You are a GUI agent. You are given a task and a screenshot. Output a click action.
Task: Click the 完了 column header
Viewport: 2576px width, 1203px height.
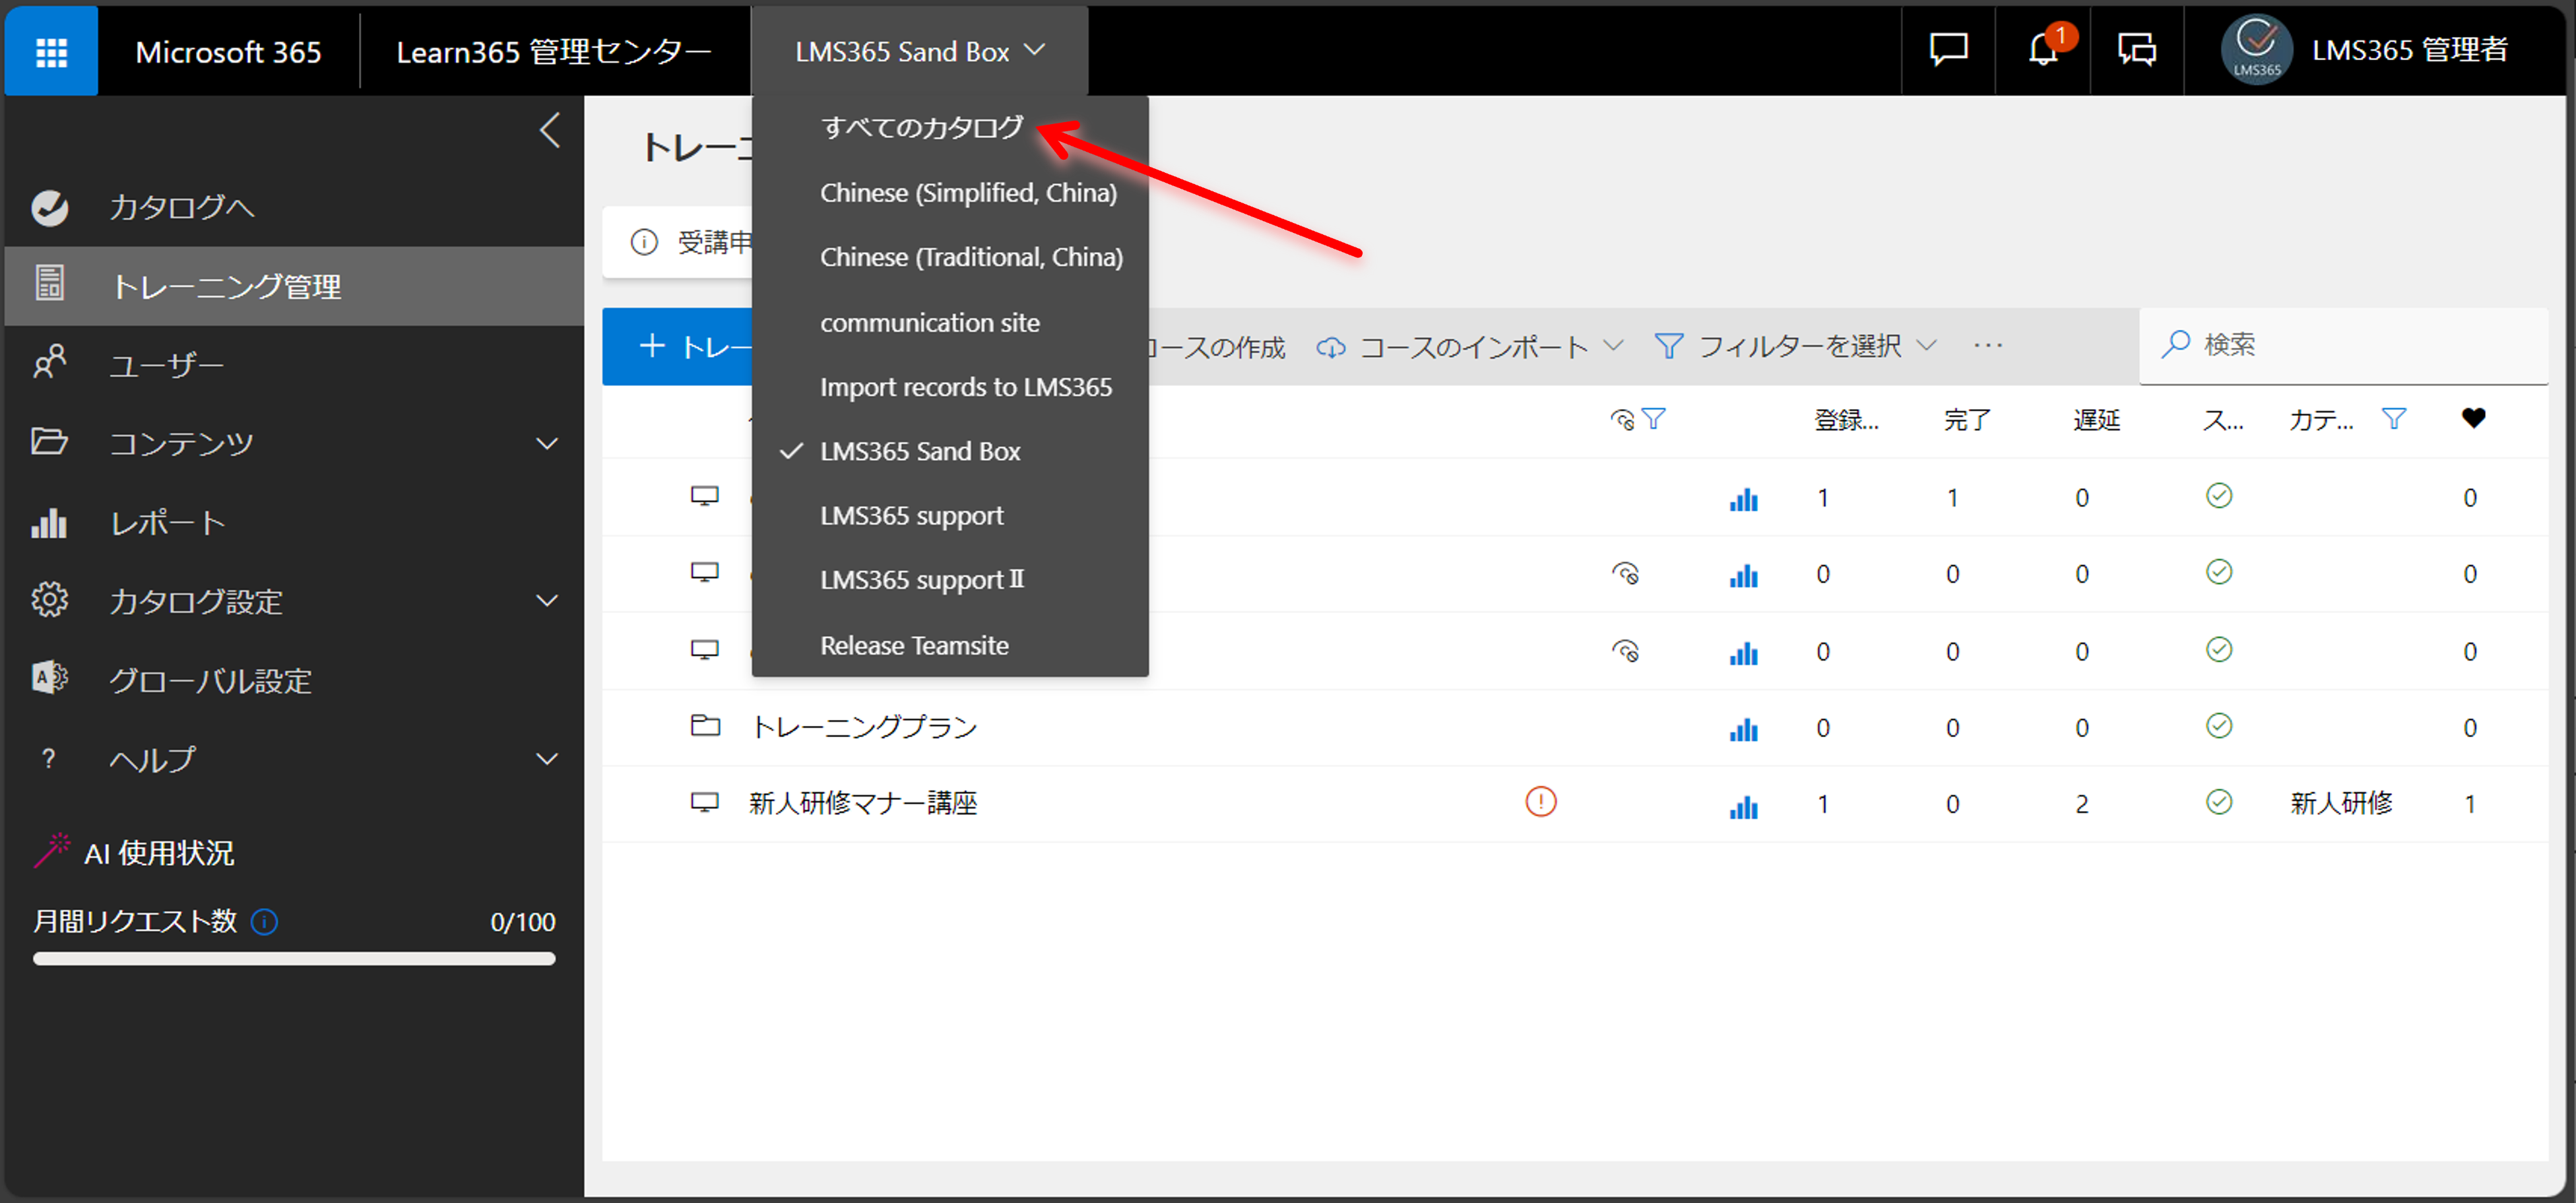click(x=1966, y=420)
